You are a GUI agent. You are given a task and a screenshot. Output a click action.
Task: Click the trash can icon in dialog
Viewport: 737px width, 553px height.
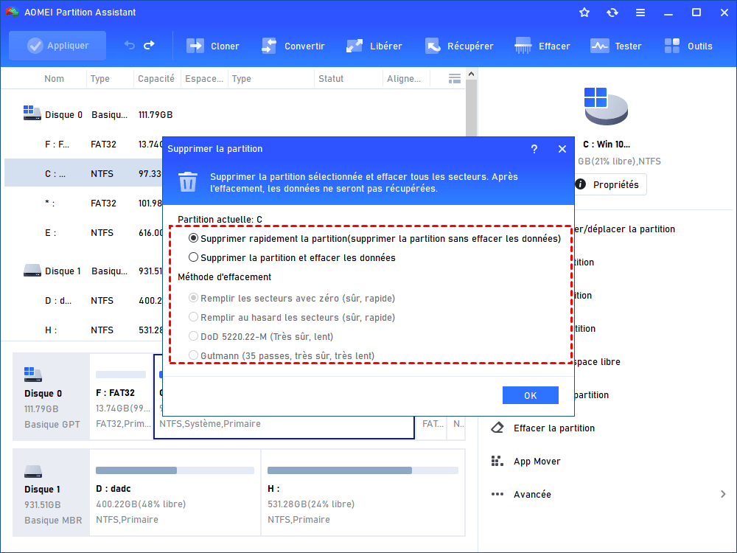[x=187, y=182]
